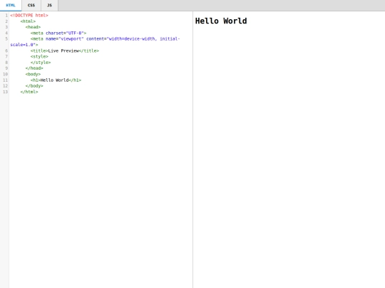385x288 pixels.
Task: Click the <title>Live Preview</title> line
Action: (65, 50)
